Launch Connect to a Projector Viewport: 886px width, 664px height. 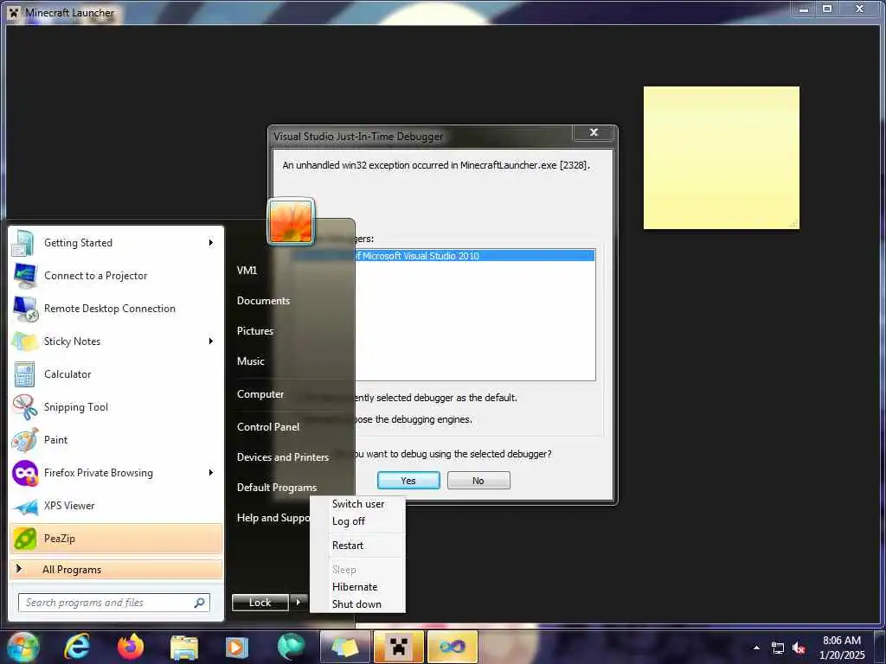click(x=116, y=276)
